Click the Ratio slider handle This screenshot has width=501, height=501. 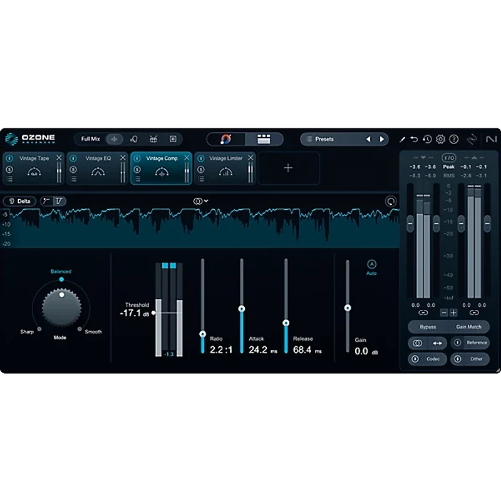click(x=202, y=334)
